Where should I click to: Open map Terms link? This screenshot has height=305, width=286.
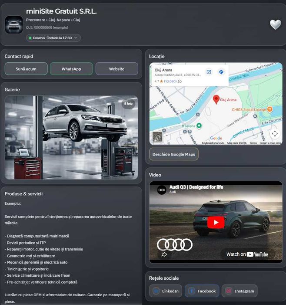point(253,143)
